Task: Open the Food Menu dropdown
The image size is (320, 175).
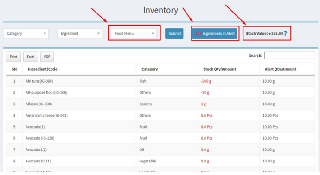Action: [134, 33]
